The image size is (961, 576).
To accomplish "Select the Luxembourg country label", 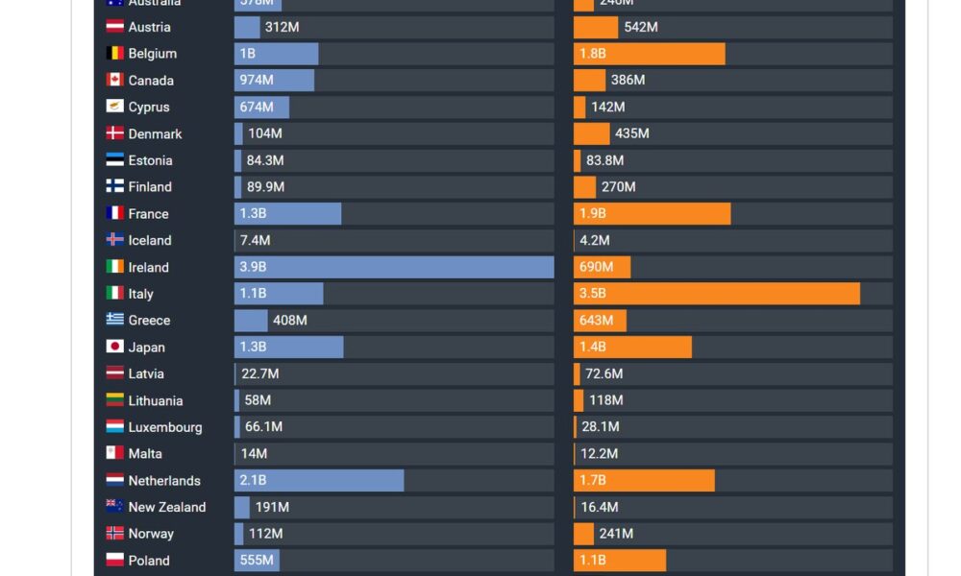I will (165, 427).
